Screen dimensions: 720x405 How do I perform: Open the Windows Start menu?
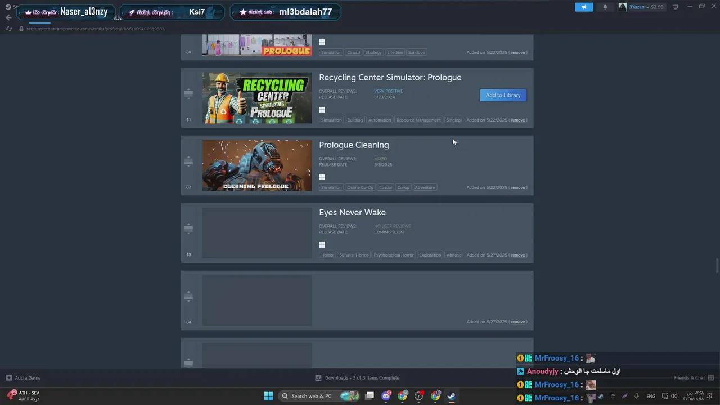[x=268, y=396]
